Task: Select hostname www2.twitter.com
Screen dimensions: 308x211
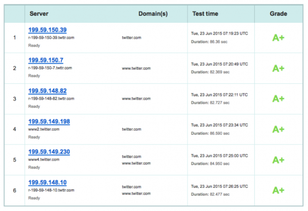Action: pyautogui.click(x=44, y=129)
